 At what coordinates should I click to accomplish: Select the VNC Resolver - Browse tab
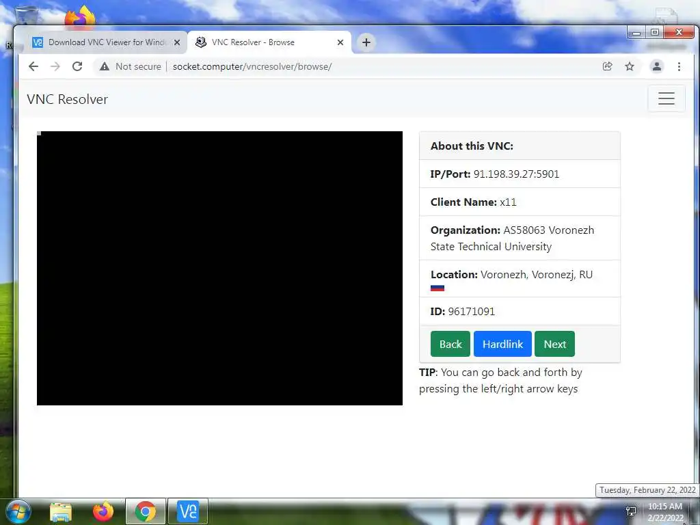[x=269, y=42]
